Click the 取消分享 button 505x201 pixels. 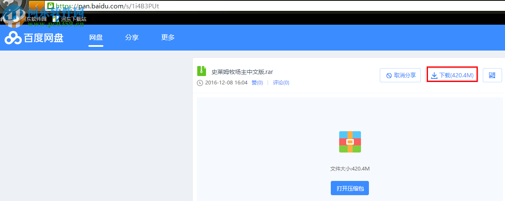click(400, 75)
